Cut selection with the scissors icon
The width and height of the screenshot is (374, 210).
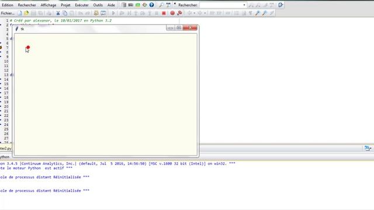(x=58, y=13)
